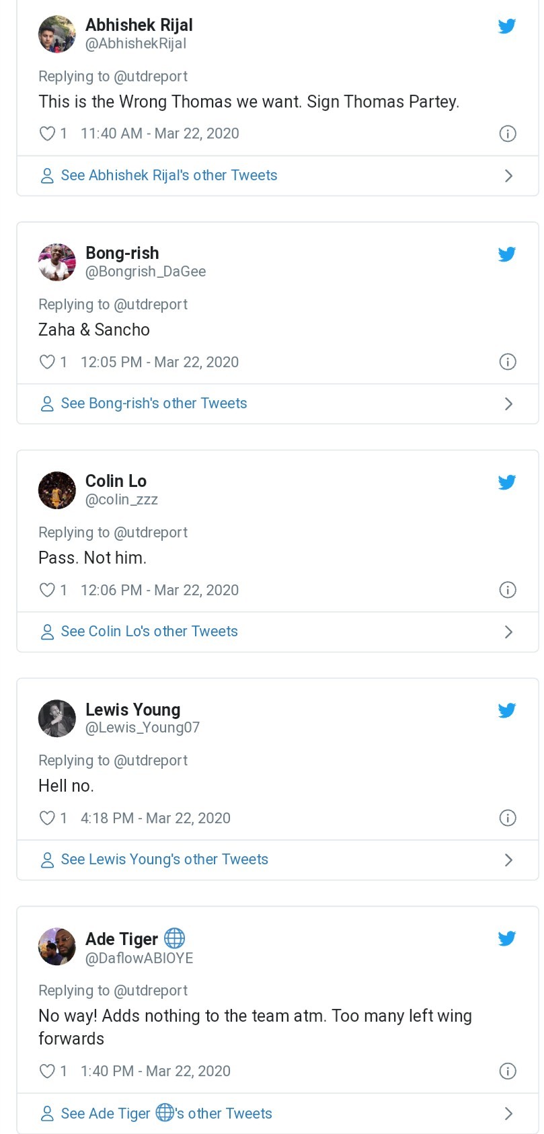Expand Abhishek Rijal's other Tweets chevron
Screen dimensions: 544x1134
[x=508, y=176]
